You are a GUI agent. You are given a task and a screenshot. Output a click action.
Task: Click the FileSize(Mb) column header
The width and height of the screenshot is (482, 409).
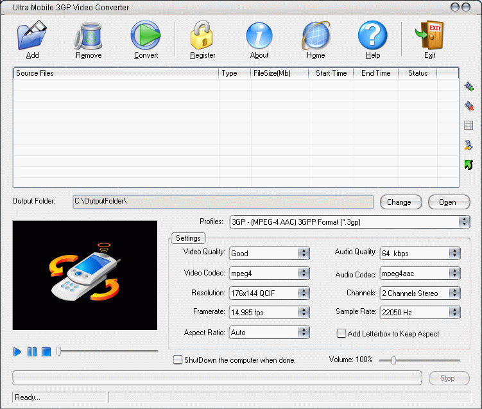(x=280, y=73)
